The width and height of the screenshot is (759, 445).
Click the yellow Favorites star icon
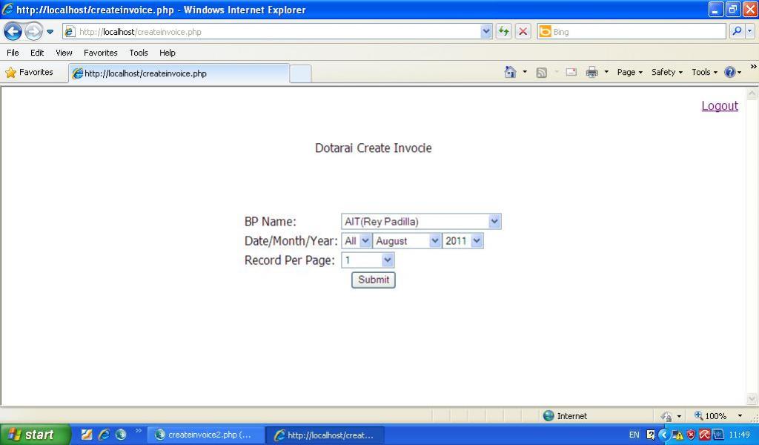point(13,73)
